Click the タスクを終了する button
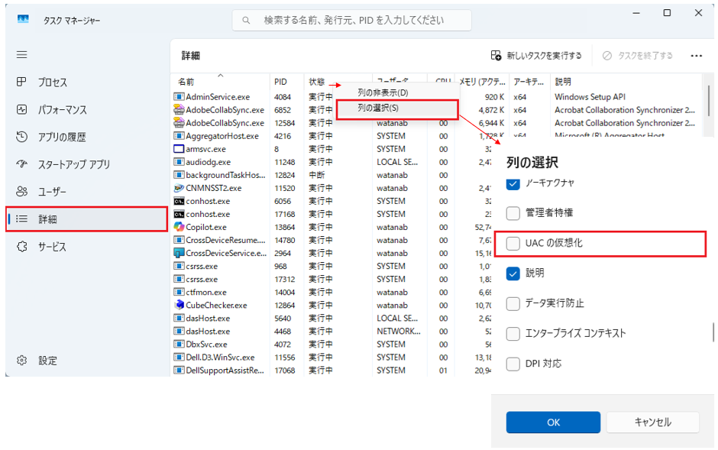718x450 pixels. 637,56
